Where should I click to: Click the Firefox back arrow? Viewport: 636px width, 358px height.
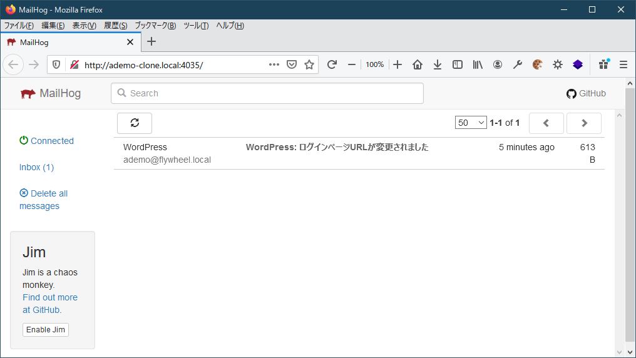coord(13,64)
